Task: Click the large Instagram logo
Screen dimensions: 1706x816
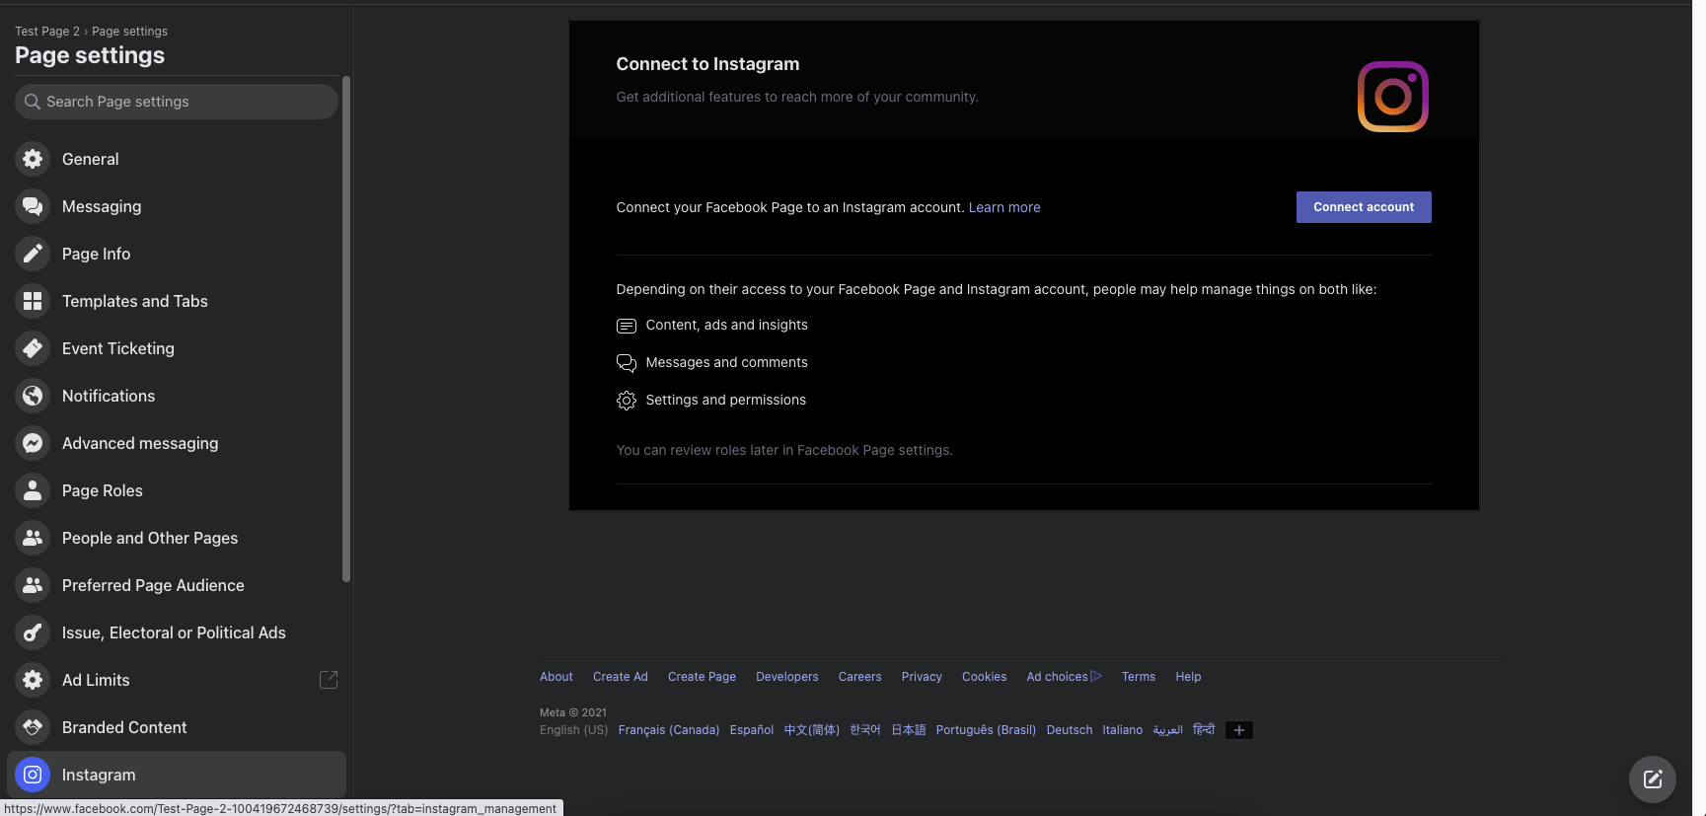Action: (1393, 97)
